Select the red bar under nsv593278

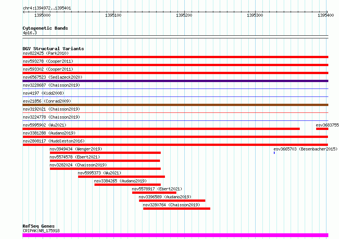click(x=175, y=65)
